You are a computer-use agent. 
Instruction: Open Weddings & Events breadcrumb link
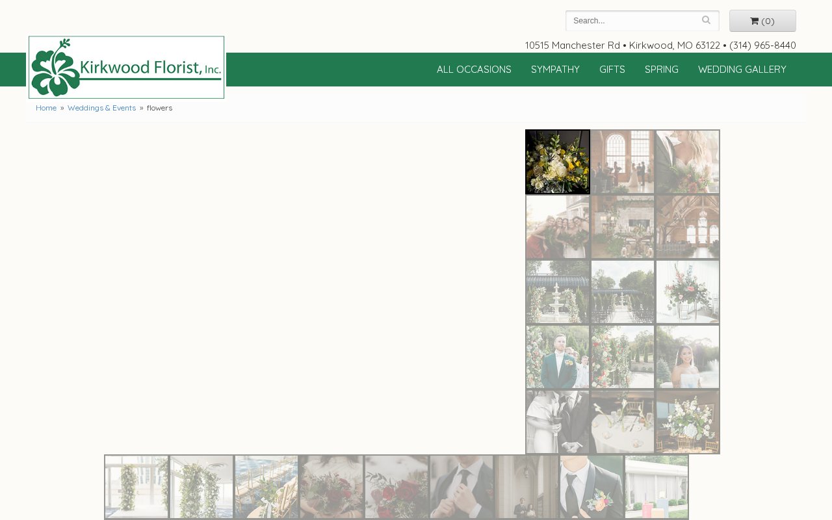[101, 108]
